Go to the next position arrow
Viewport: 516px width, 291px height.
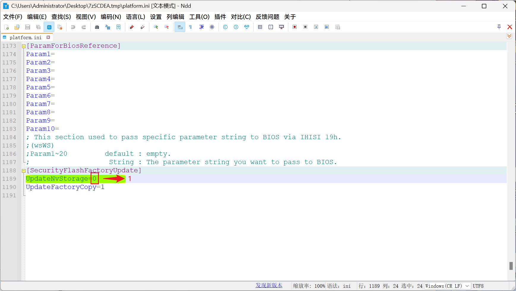point(236,27)
